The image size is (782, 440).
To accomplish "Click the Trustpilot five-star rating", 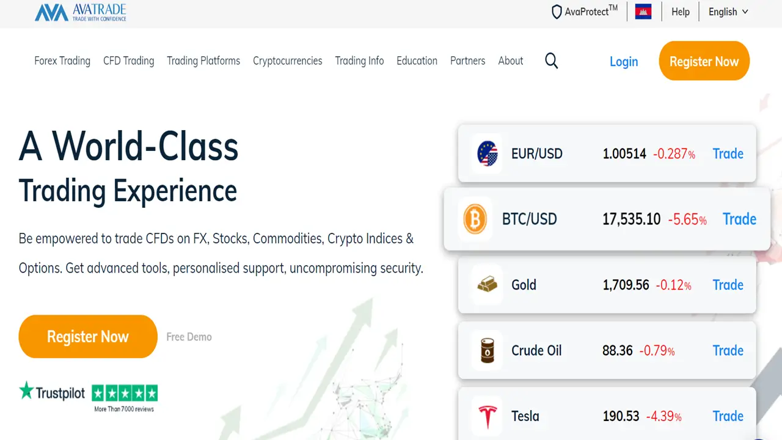I will [125, 392].
